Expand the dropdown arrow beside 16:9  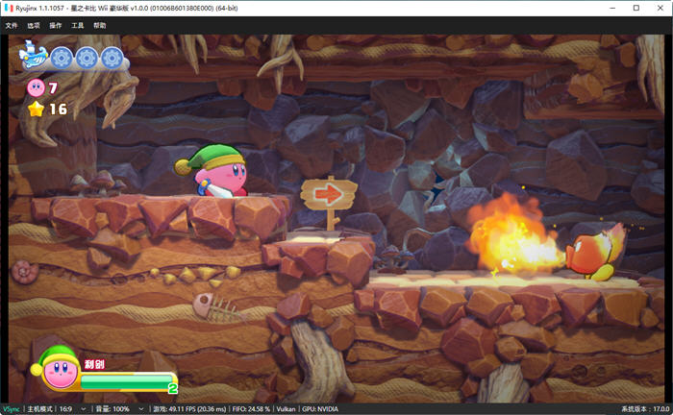84,409
